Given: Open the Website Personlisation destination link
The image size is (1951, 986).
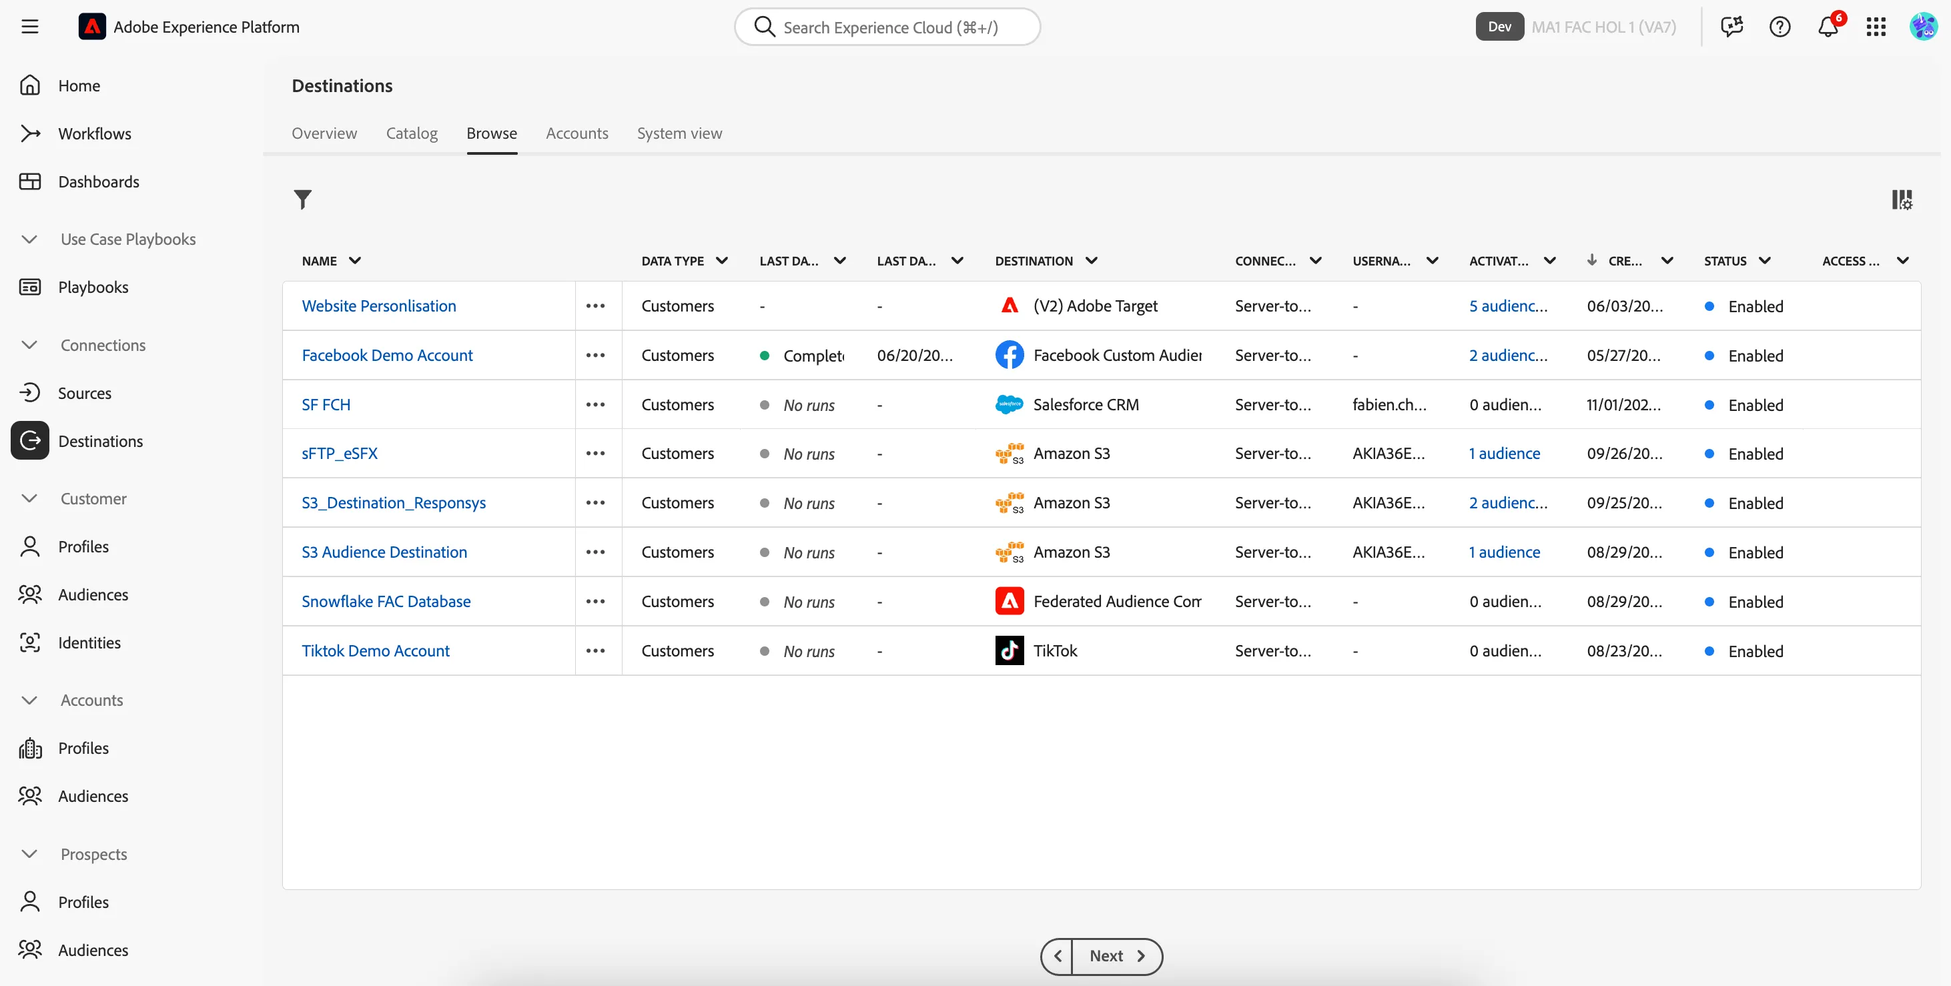Looking at the screenshot, I should click(x=379, y=306).
